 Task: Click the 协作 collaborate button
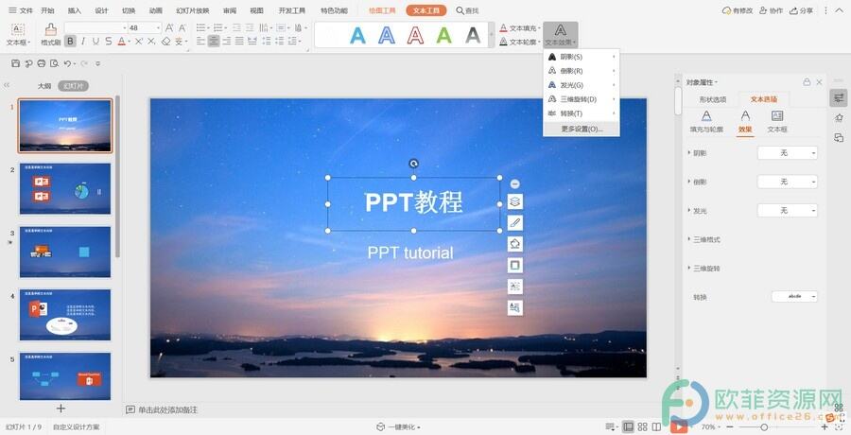(771, 10)
